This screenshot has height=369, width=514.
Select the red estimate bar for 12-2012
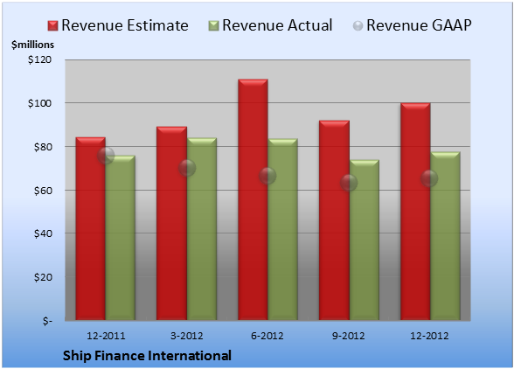(x=415, y=212)
